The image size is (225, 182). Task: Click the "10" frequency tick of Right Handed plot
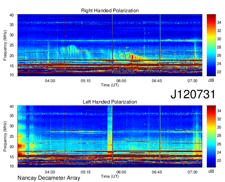pos(12,75)
